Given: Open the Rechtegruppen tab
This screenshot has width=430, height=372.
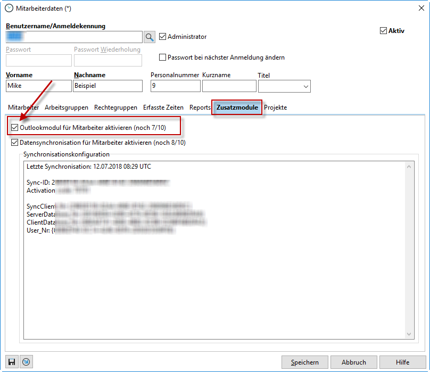Looking at the screenshot, I should 115,108.
